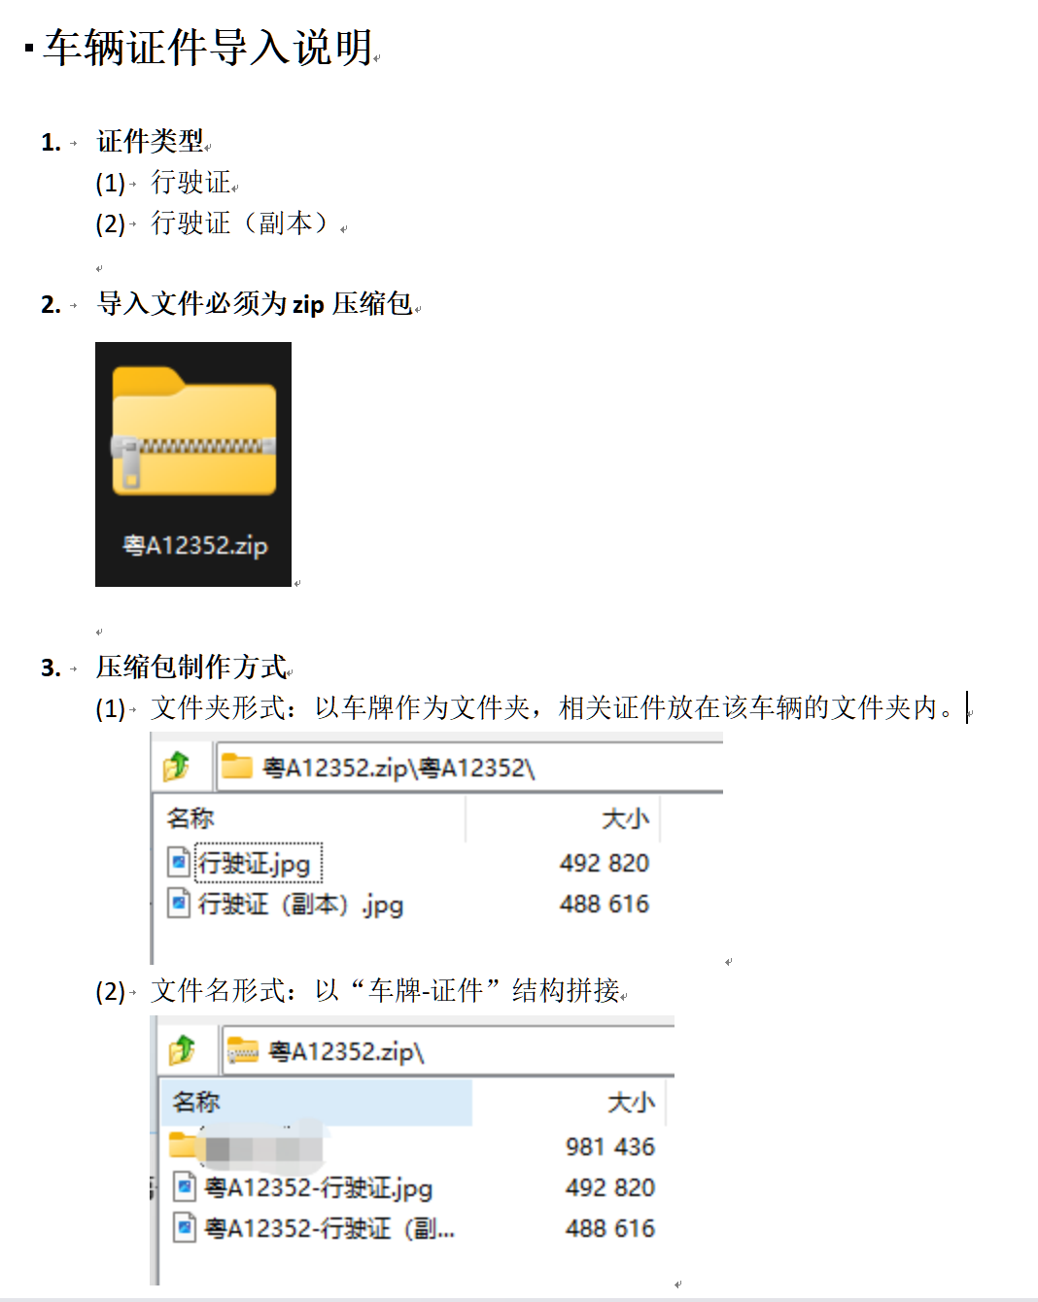Click the image file icon next to 行驶证.jpg
Image resolution: width=1038 pixels, height=1302 pixels.
179,862
